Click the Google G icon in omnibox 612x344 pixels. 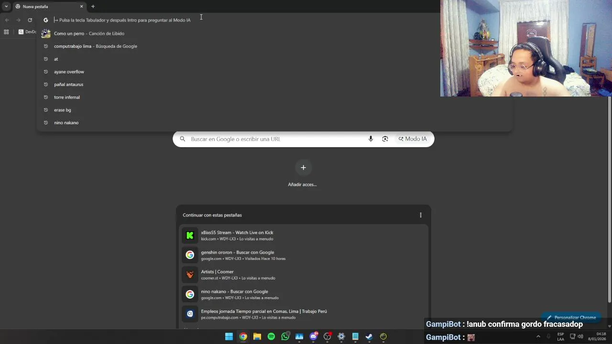[x=46, y=20]
